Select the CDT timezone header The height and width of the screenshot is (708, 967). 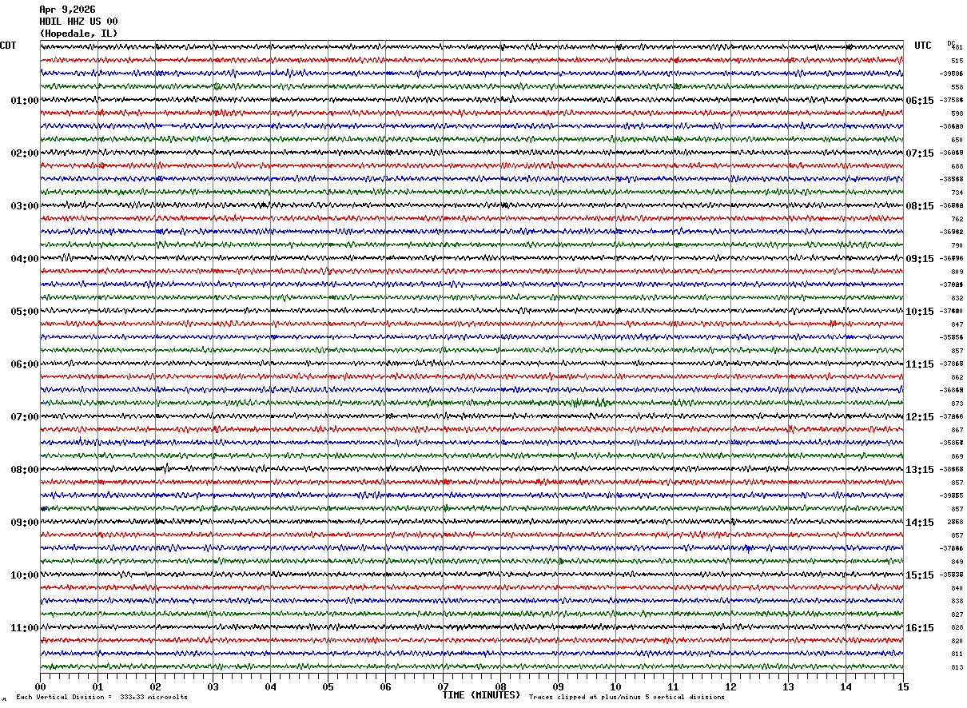[x=8, y=46]
